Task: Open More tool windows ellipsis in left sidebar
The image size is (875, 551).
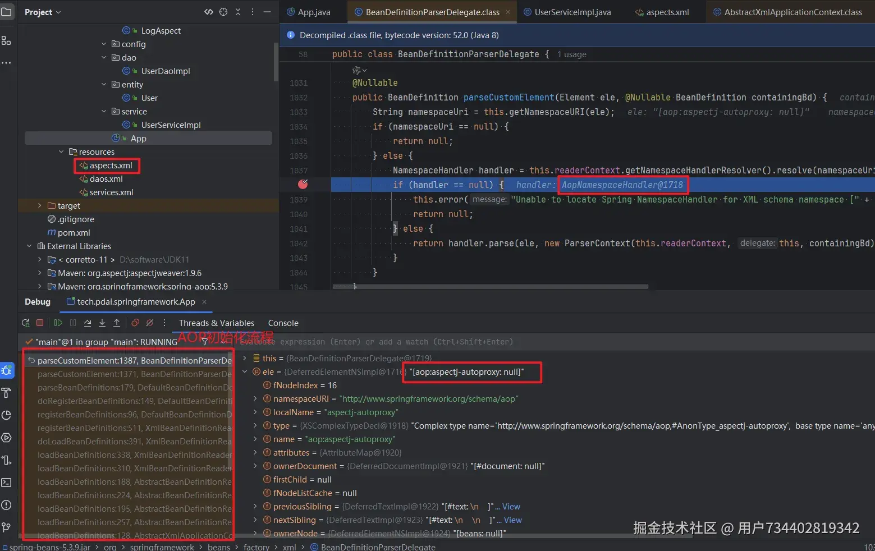Action: click(x=6, y=63)
